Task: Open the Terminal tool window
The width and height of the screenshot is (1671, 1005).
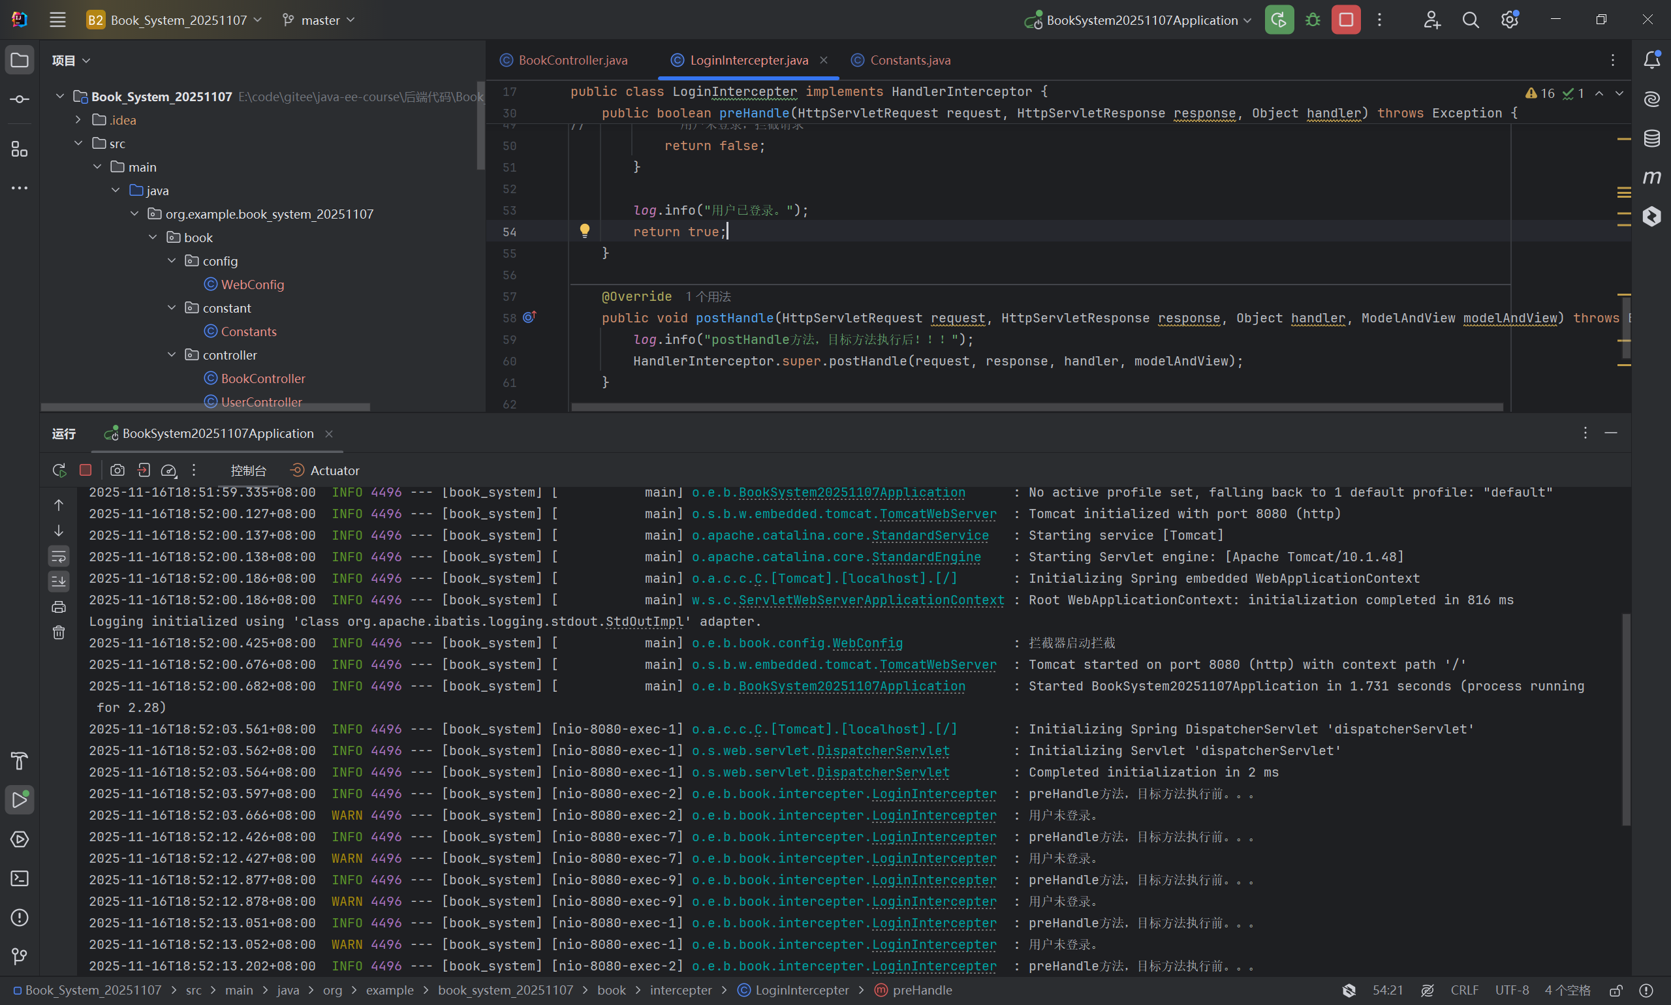Action: [20, 878]
